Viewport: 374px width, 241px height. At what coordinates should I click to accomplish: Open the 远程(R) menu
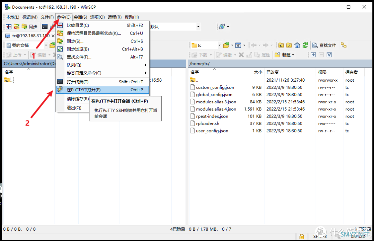[x=115, y=17]
